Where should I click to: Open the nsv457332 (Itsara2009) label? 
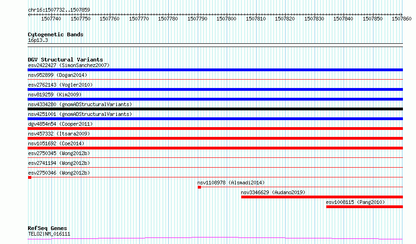coord(59,134)
